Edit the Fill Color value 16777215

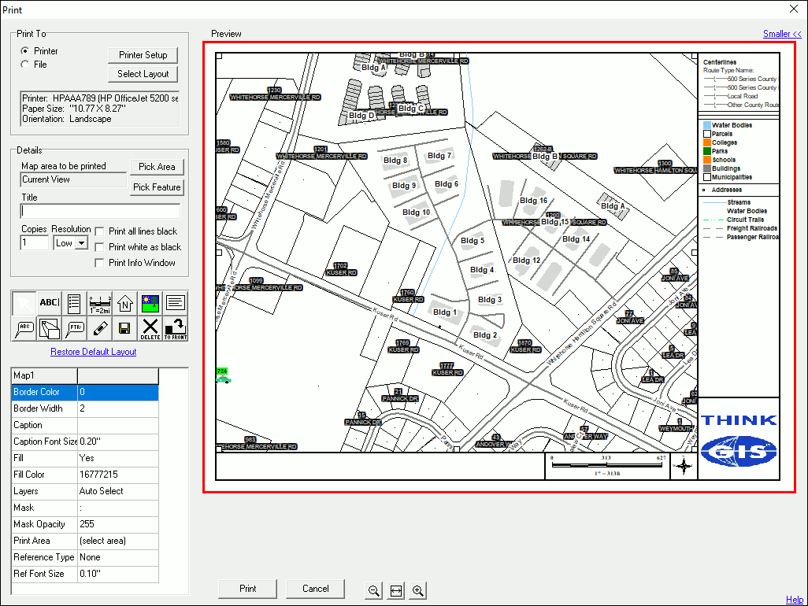click(118, 475)
